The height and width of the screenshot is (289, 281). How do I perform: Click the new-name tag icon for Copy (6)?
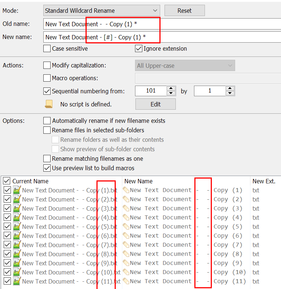(x=126, y=235)
